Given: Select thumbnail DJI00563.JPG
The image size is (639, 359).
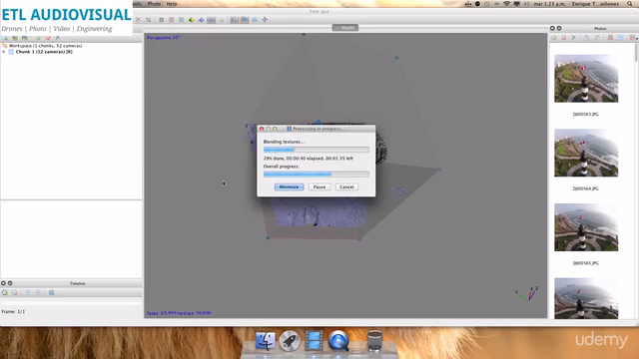Looking at the screenshot, I should 586,79.
